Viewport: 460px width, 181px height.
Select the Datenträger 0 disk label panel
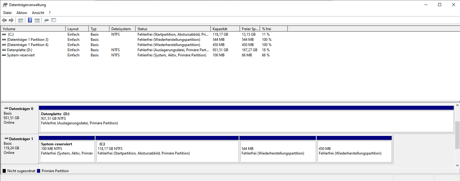coord(20,119)
